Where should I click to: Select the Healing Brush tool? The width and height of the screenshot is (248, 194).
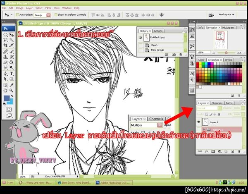[5, 51]
